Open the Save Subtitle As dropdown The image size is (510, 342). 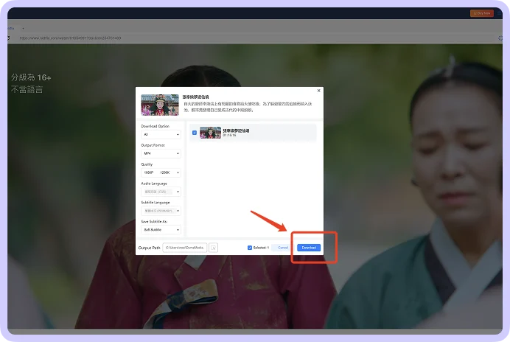click(161, 230)
